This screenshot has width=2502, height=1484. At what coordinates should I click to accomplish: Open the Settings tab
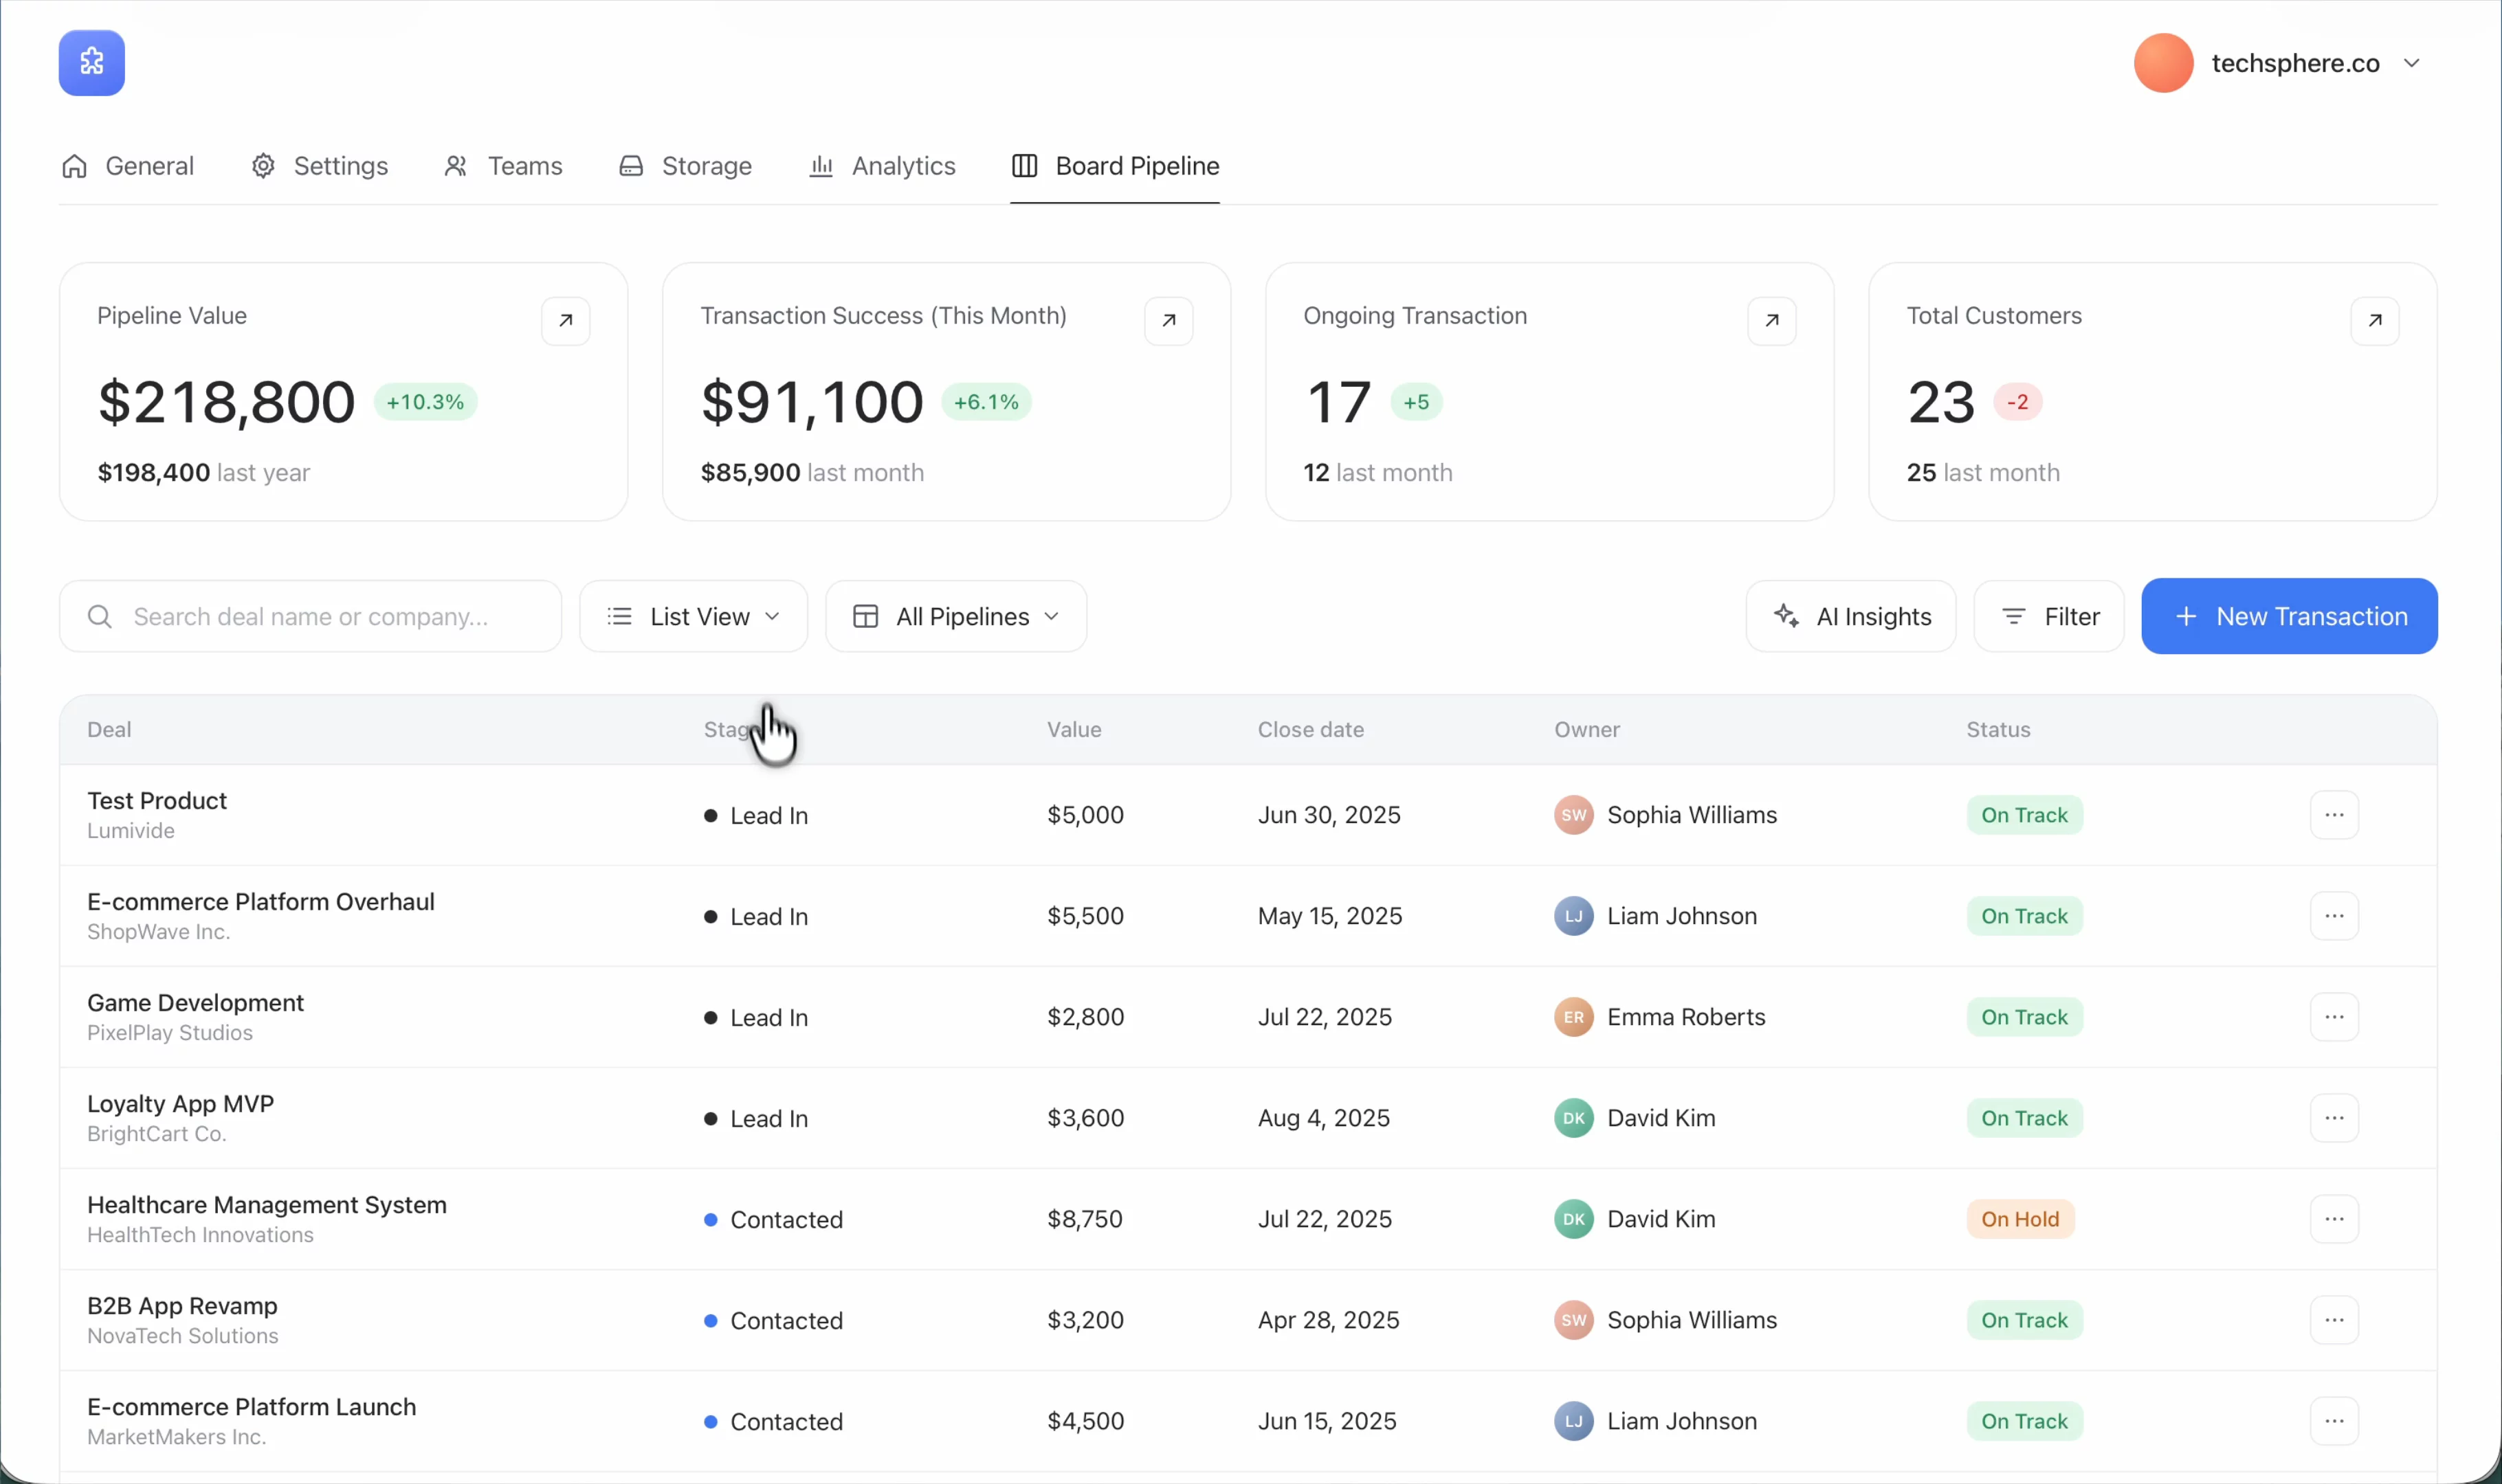tap(319, 166)
